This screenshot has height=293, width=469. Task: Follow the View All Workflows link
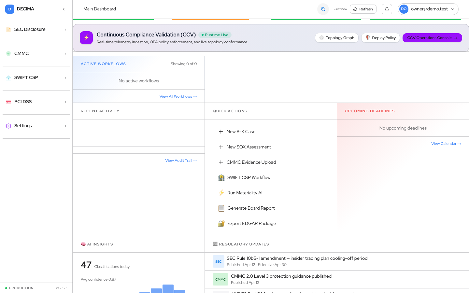click(178, 96)
